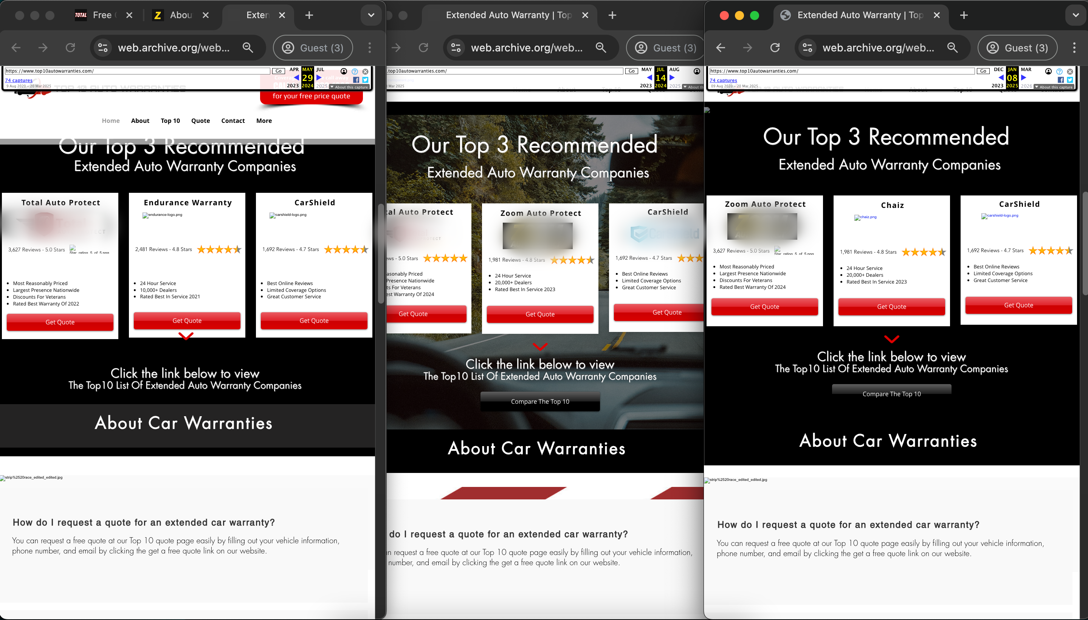This screenshot has height=620, width=1088.
Task: Click the red down chevron in the left window
Action: tap(186, 336)
